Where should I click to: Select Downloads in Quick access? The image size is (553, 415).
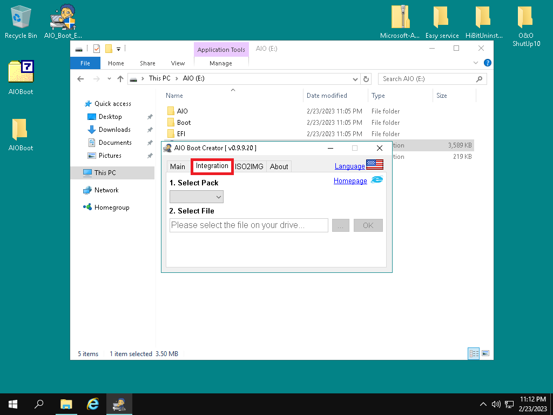click(x=114, y=130)
